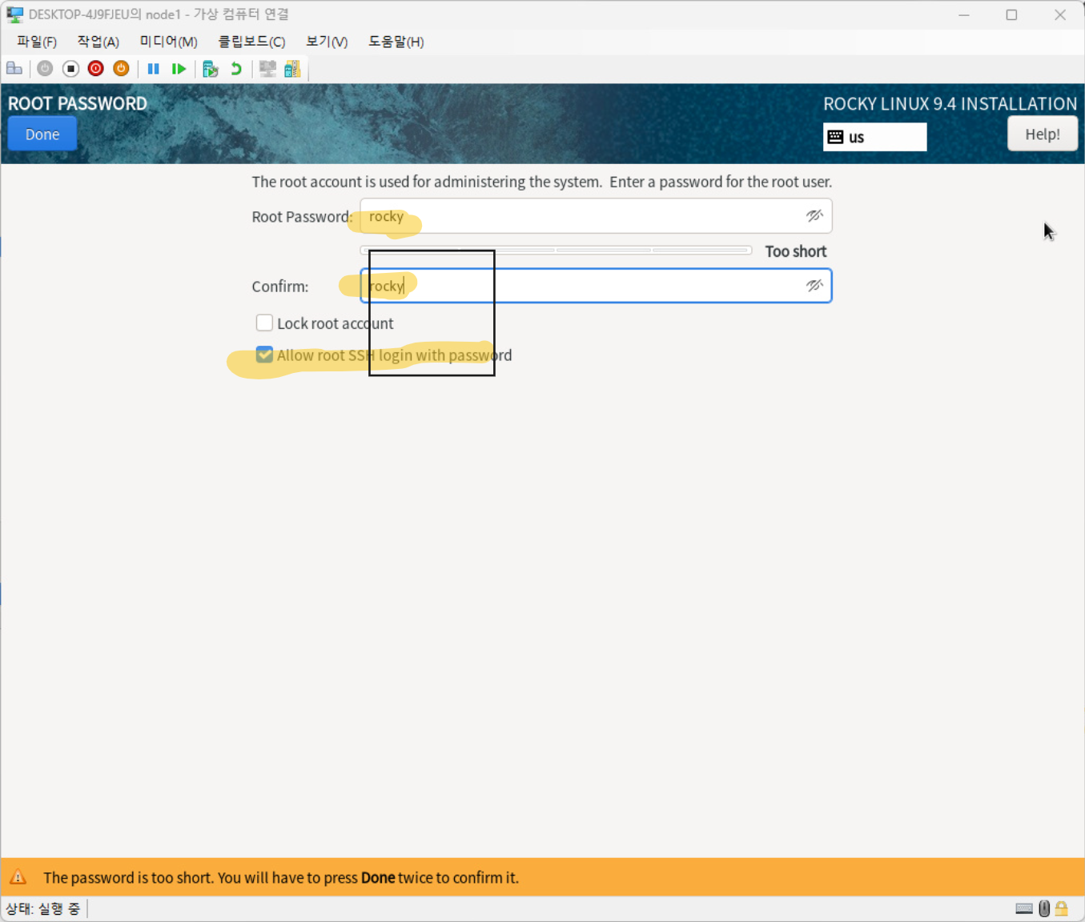Image resolution: width=1085 pixels, height=922 pixels.
Task: Click the blue Done button
Action: pos(42,134)
